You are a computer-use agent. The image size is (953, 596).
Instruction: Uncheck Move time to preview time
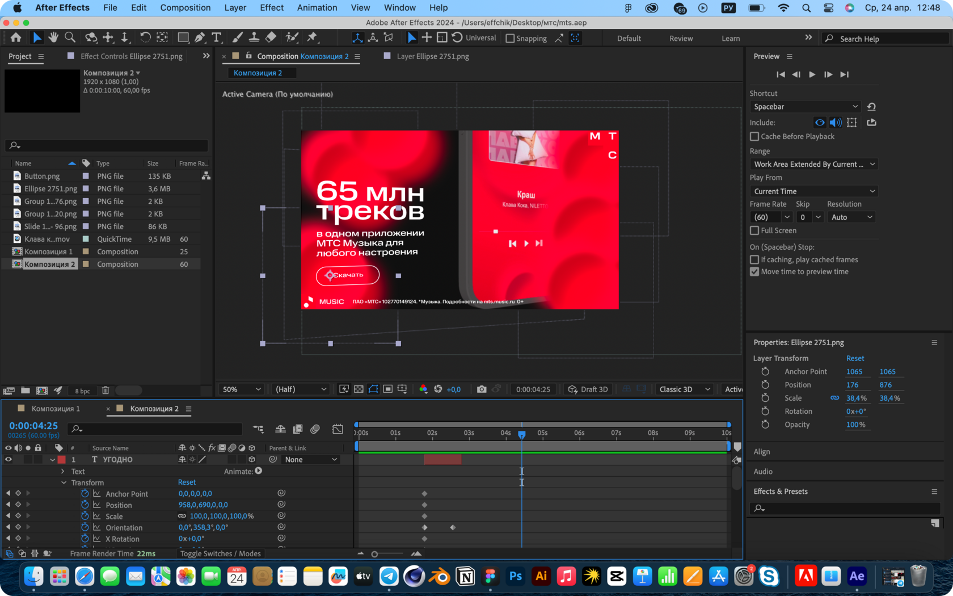[x=754, y=272]
